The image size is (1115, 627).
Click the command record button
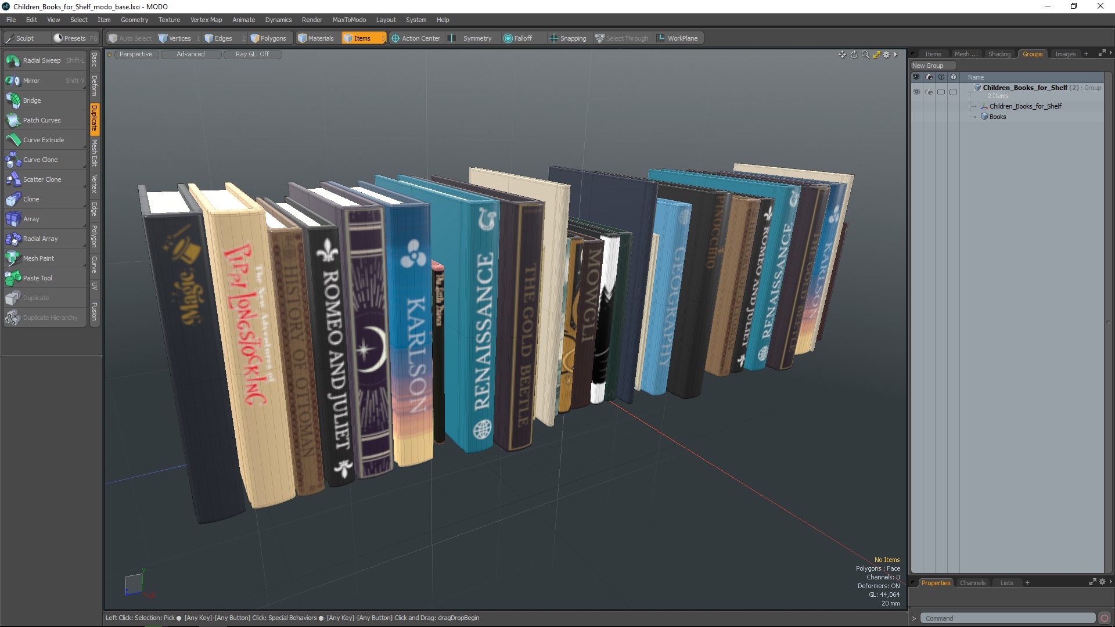[1105, 618]
